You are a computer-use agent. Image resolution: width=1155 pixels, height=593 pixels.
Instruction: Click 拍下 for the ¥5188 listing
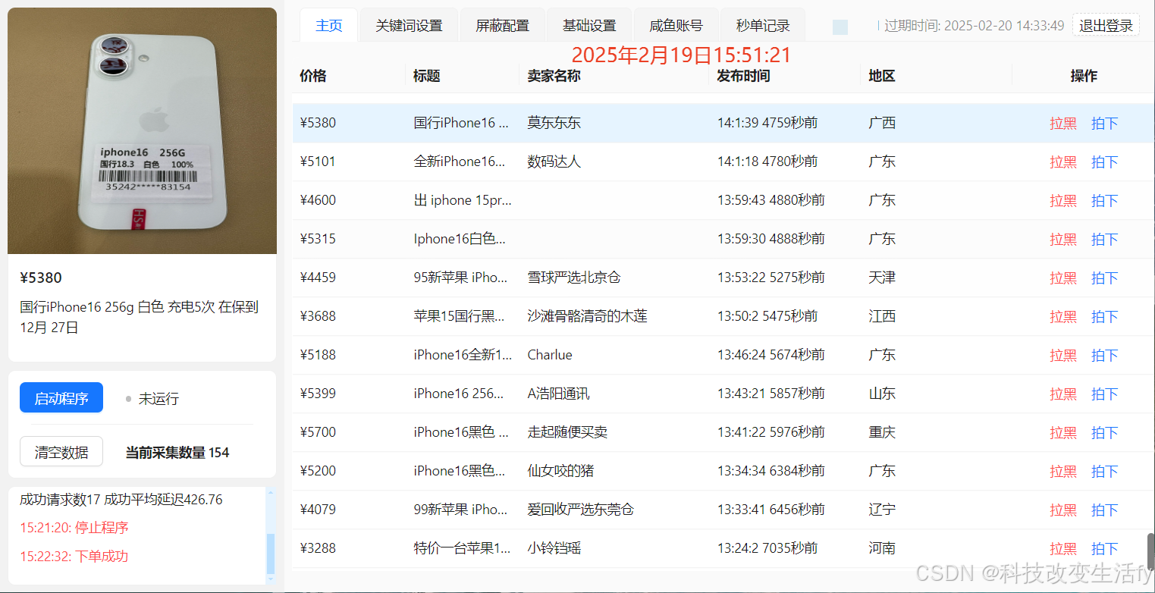[1105, 355]
